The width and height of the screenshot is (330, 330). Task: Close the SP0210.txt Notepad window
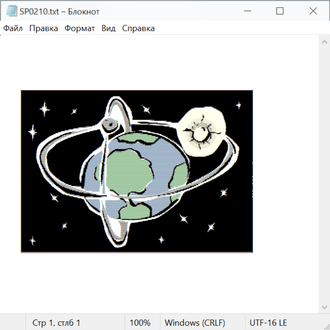click(x=313, y=11)
